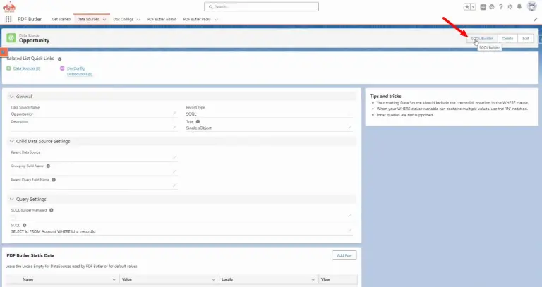Show help info for SOQL Builder Managed
Screen dimensions: 542x287
[51, 210]
